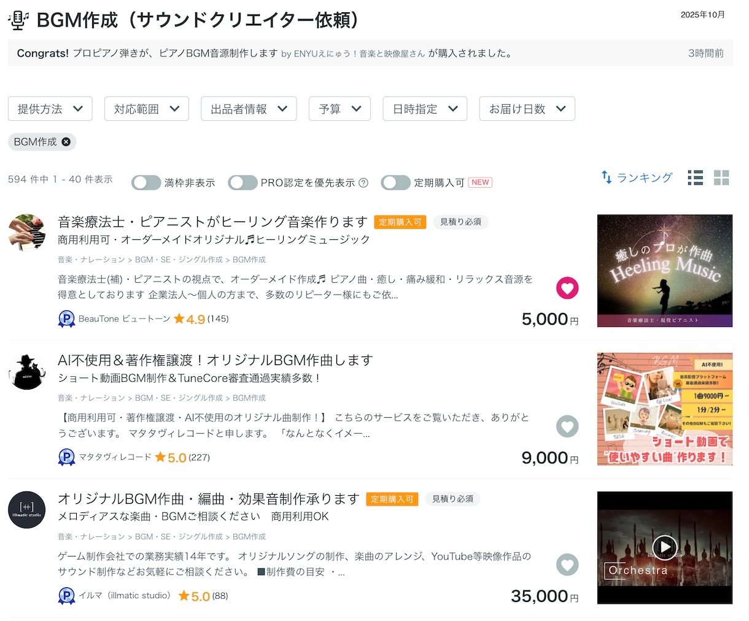
Task: Play the Orchestra video thumbnail
Action: (x=665, y=547)
